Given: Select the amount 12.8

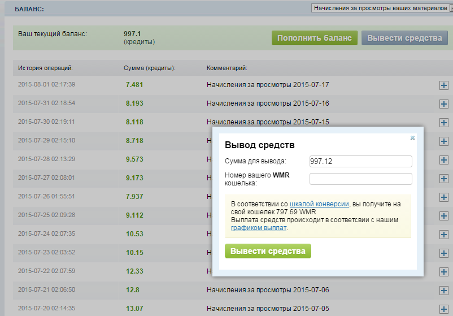Looking at the screenshot, I should click(x=133, y=289).
